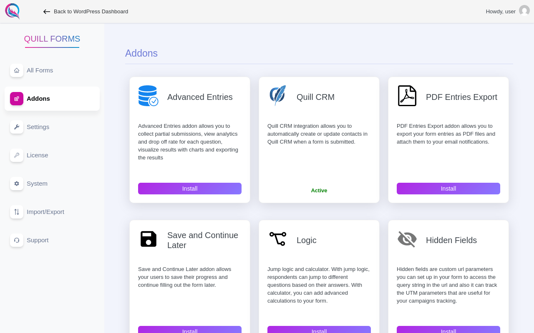Screen dimensions: 534x333
Task: Install the Advanced Entries addon
Action: tap(190, 189)
